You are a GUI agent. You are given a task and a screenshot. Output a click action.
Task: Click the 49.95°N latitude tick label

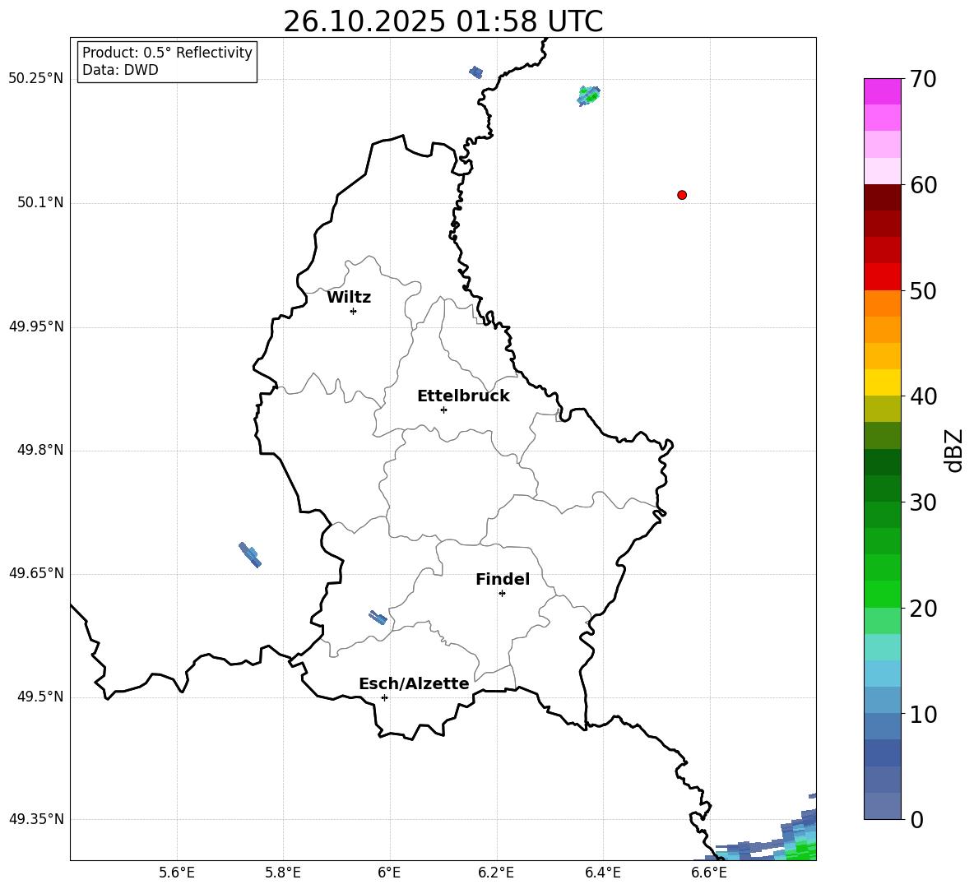click(36, 326)
